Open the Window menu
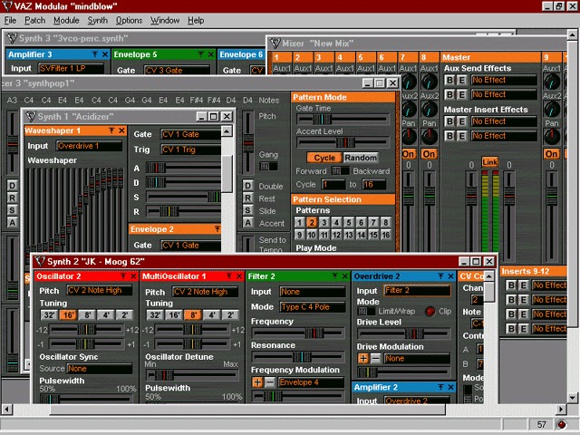580x435 pixels. [165, 20]
